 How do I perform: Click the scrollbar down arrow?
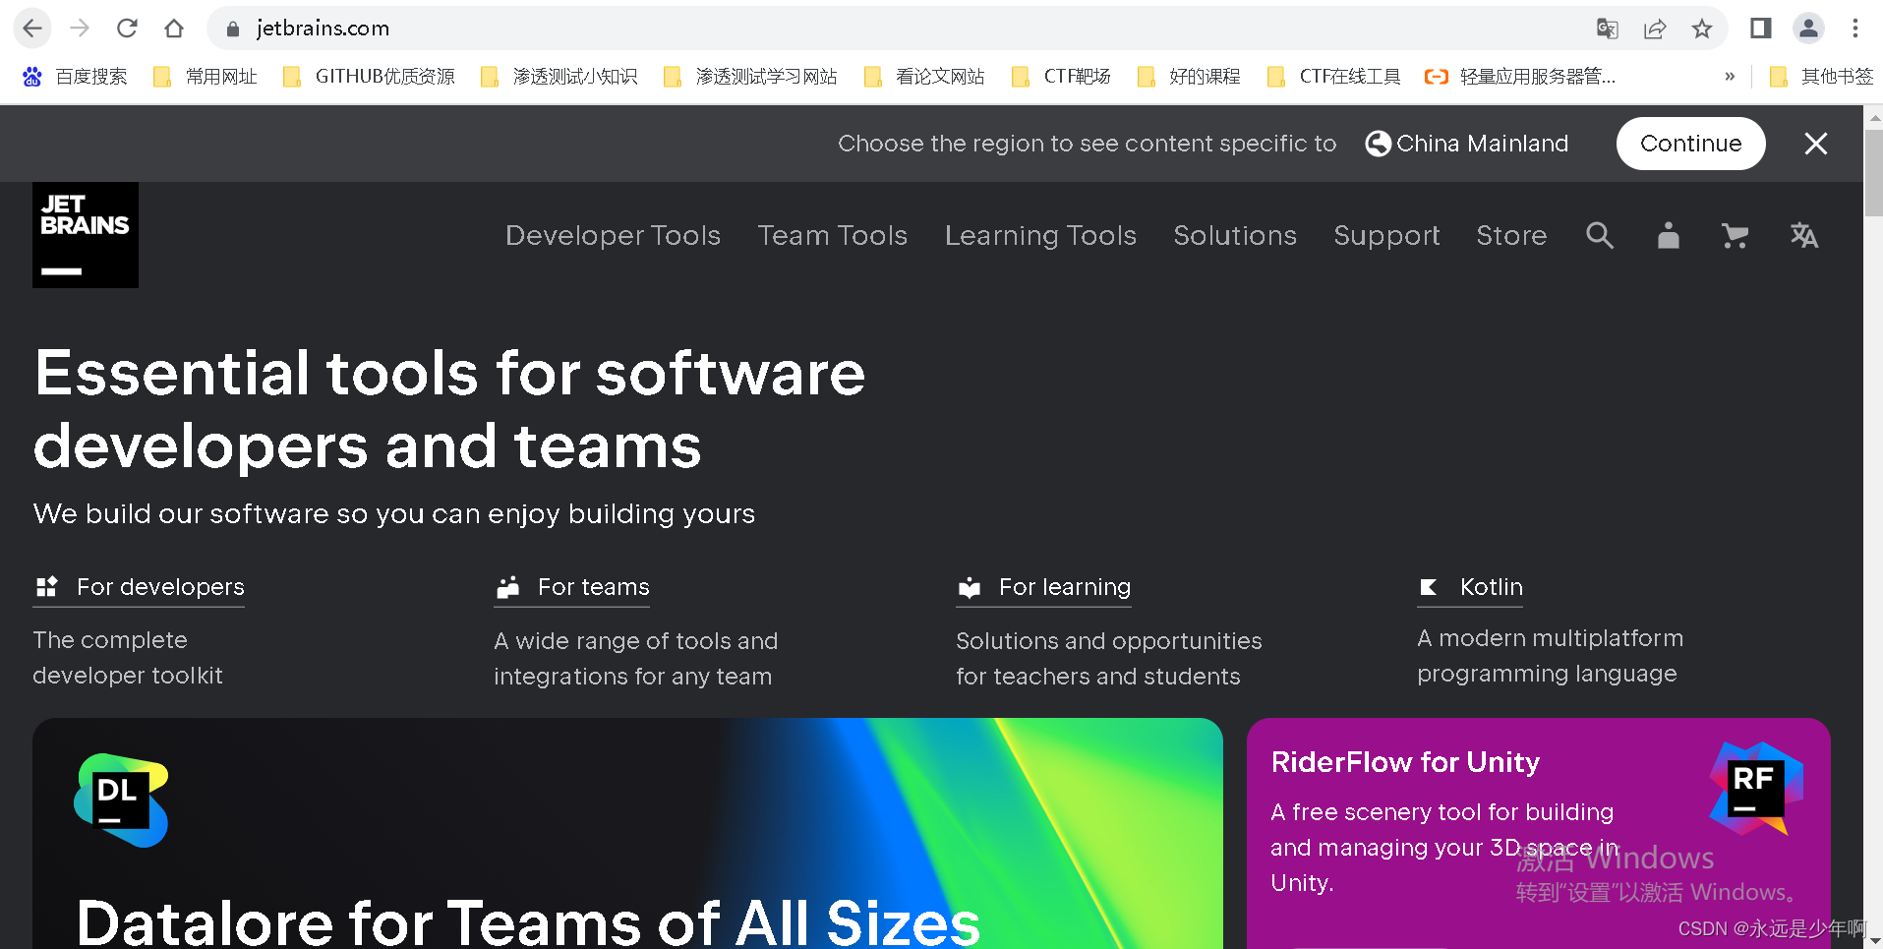pyautogui.click(x=1874, y=940)
